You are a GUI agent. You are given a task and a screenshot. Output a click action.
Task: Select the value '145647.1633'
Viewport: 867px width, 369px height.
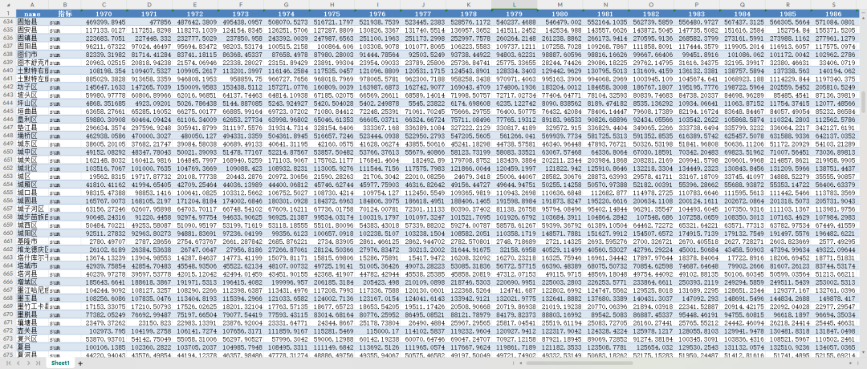(x=104, y=87)
